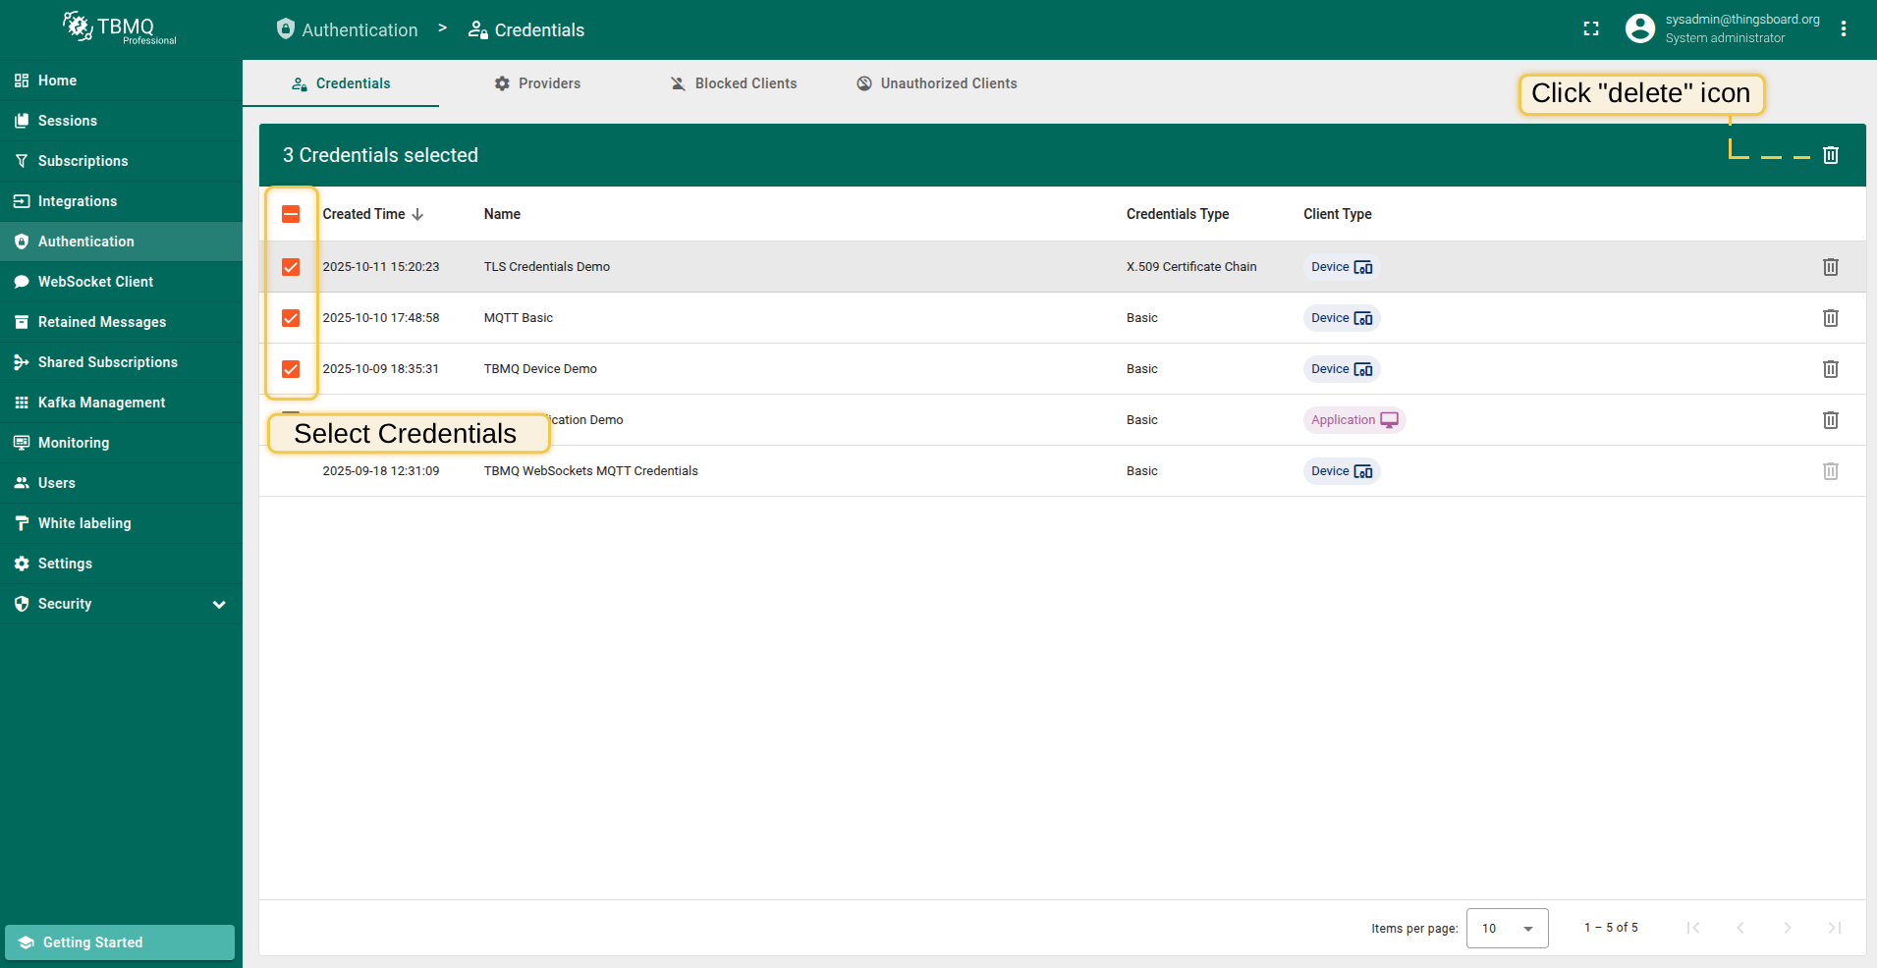Sort by Created Time column arrow
The image size is (1877, 968).
417,214
